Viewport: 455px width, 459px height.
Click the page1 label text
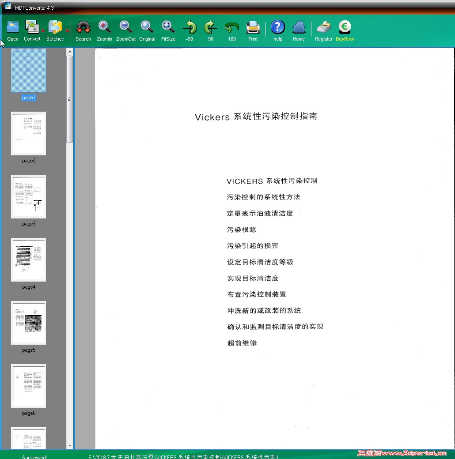pyautogui.click(x=28, y=98)
